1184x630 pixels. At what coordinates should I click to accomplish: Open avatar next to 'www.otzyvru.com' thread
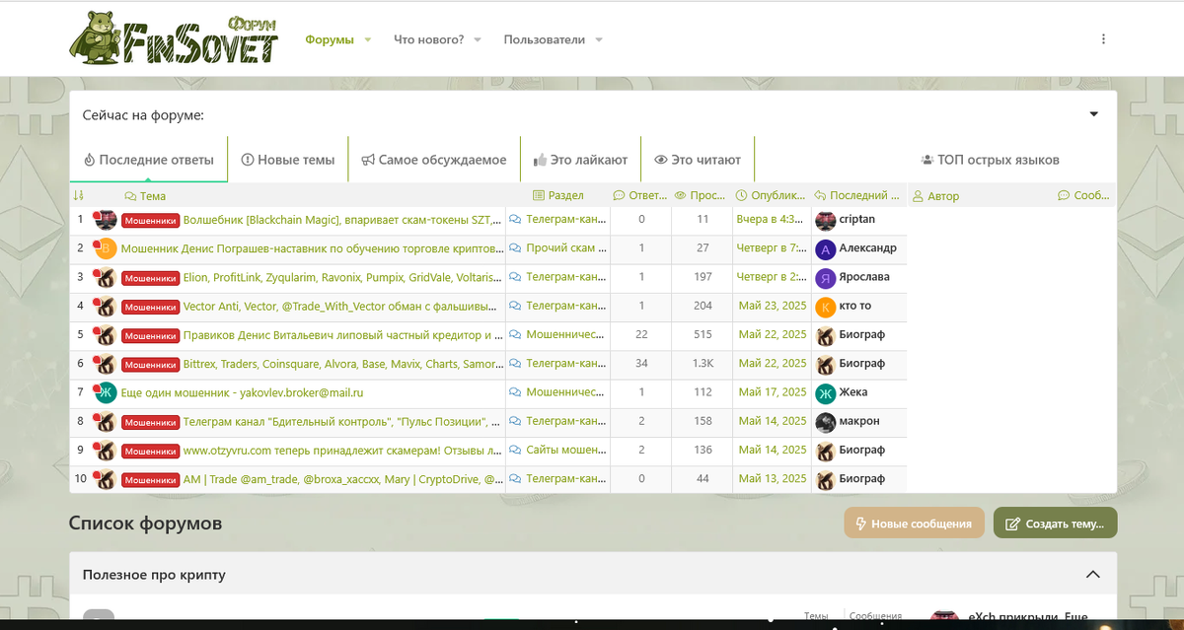pyautogui.click(x=106, y=451)
